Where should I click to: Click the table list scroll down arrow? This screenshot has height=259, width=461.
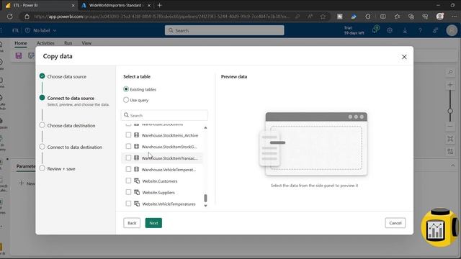(x=205, y=206)
